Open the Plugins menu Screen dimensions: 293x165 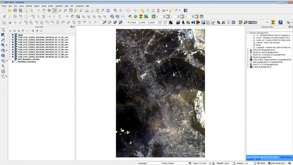[x=37, y=6]
